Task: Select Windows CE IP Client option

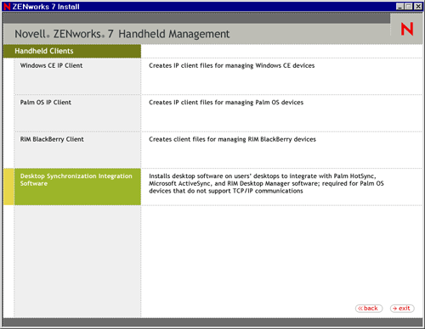Action: (x=77, y=76)
